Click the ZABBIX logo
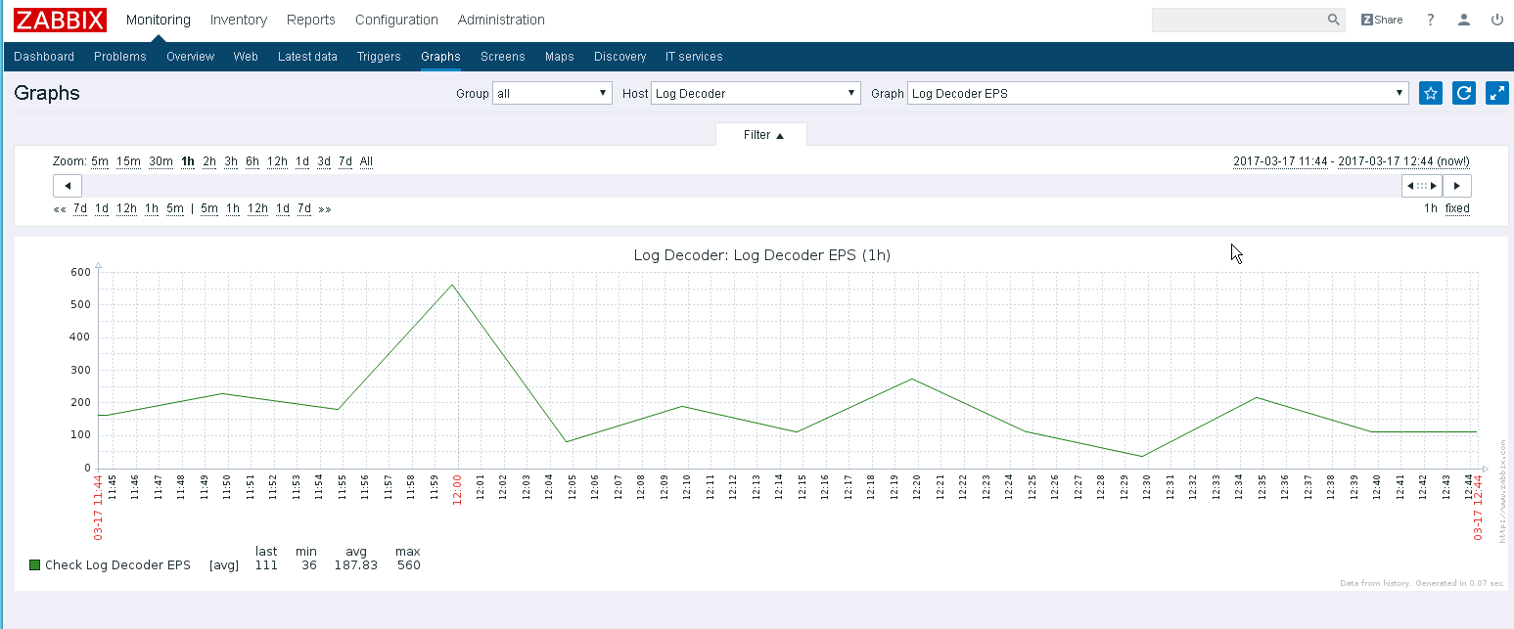Image resolution: width=1514 pixels, height=629 pixels. pos(60,20)
